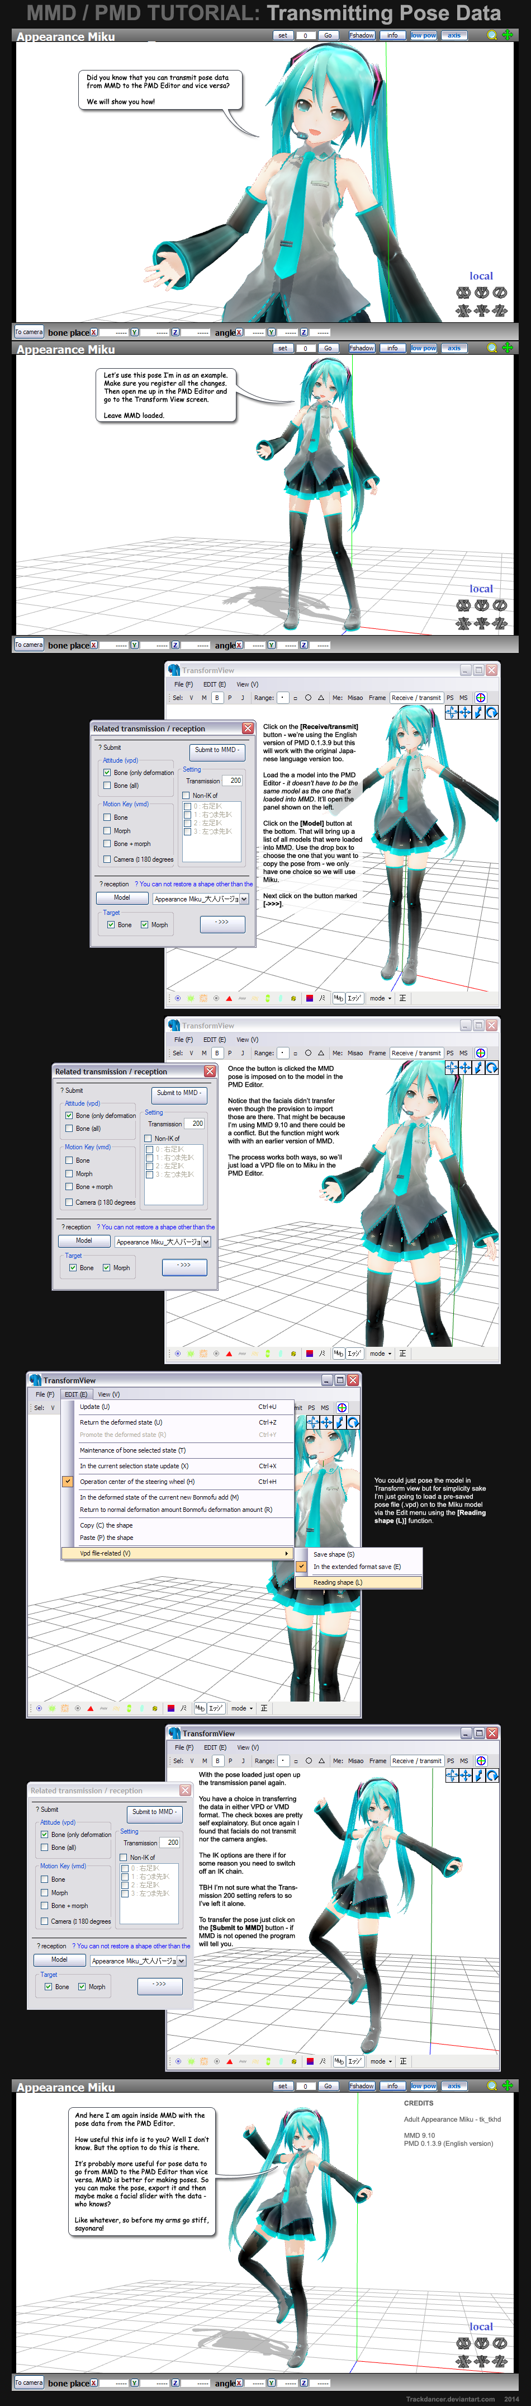
Task: Open mode dropdown in EDIT-menu TransformView bottom bar
Action: [241, 1708]
